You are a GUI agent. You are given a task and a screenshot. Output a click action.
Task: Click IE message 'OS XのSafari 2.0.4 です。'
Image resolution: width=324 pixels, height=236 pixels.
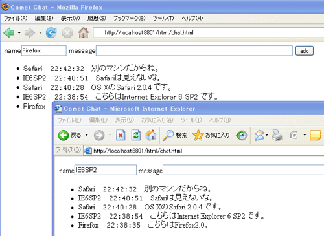[x=183, y=207]
